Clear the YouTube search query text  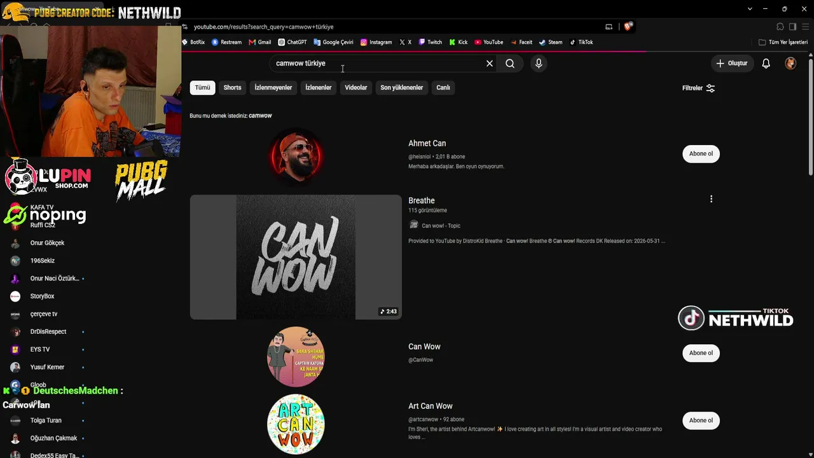(490, 64)
